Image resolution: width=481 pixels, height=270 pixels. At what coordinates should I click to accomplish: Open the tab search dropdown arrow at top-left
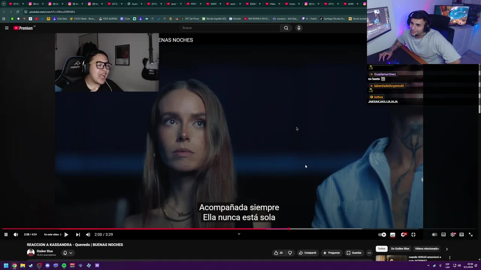3,4
